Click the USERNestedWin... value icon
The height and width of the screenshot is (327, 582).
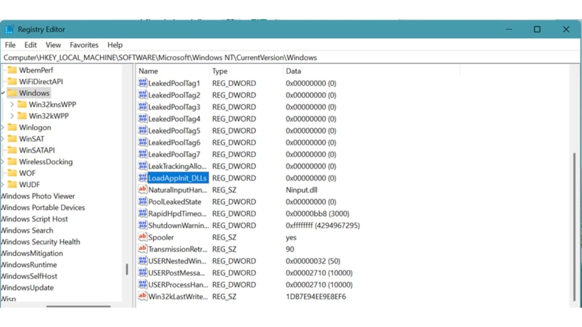point(143,261)
